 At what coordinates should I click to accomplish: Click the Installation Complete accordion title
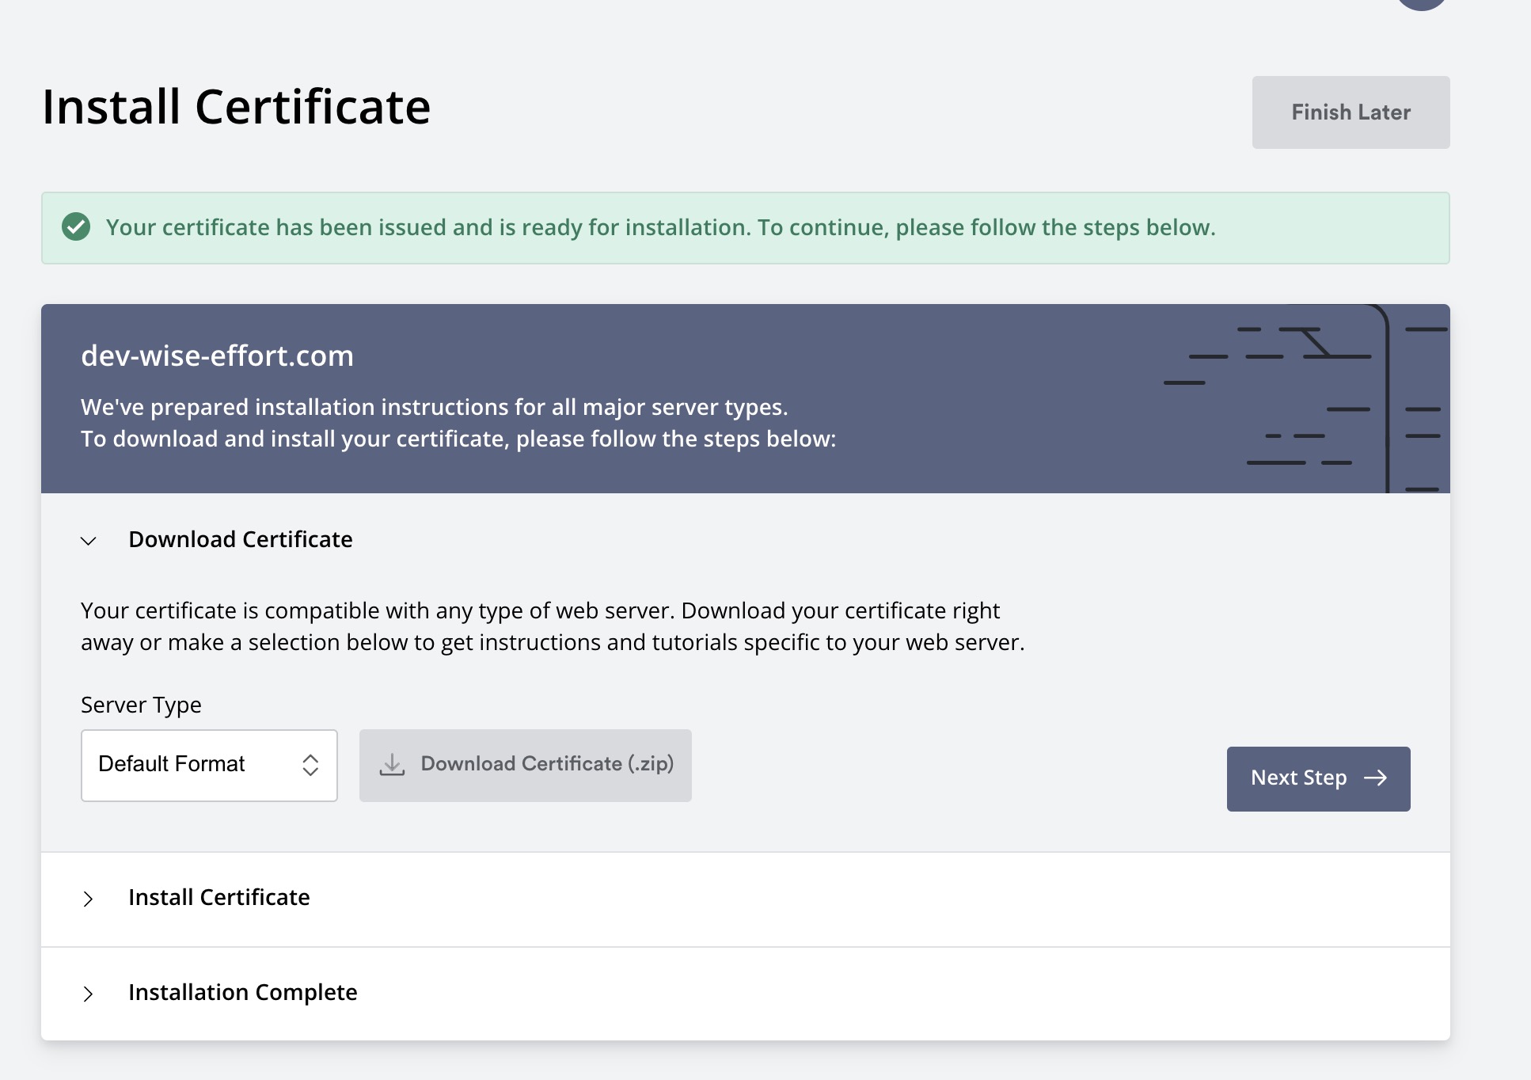242,992
